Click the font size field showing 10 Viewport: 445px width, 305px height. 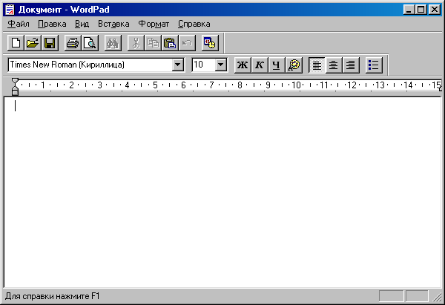coord(203,65)
